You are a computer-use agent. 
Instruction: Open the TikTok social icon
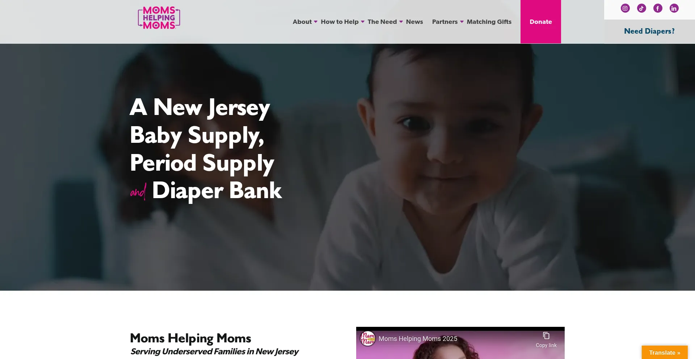pyautogui.click(x=641, y=8)
